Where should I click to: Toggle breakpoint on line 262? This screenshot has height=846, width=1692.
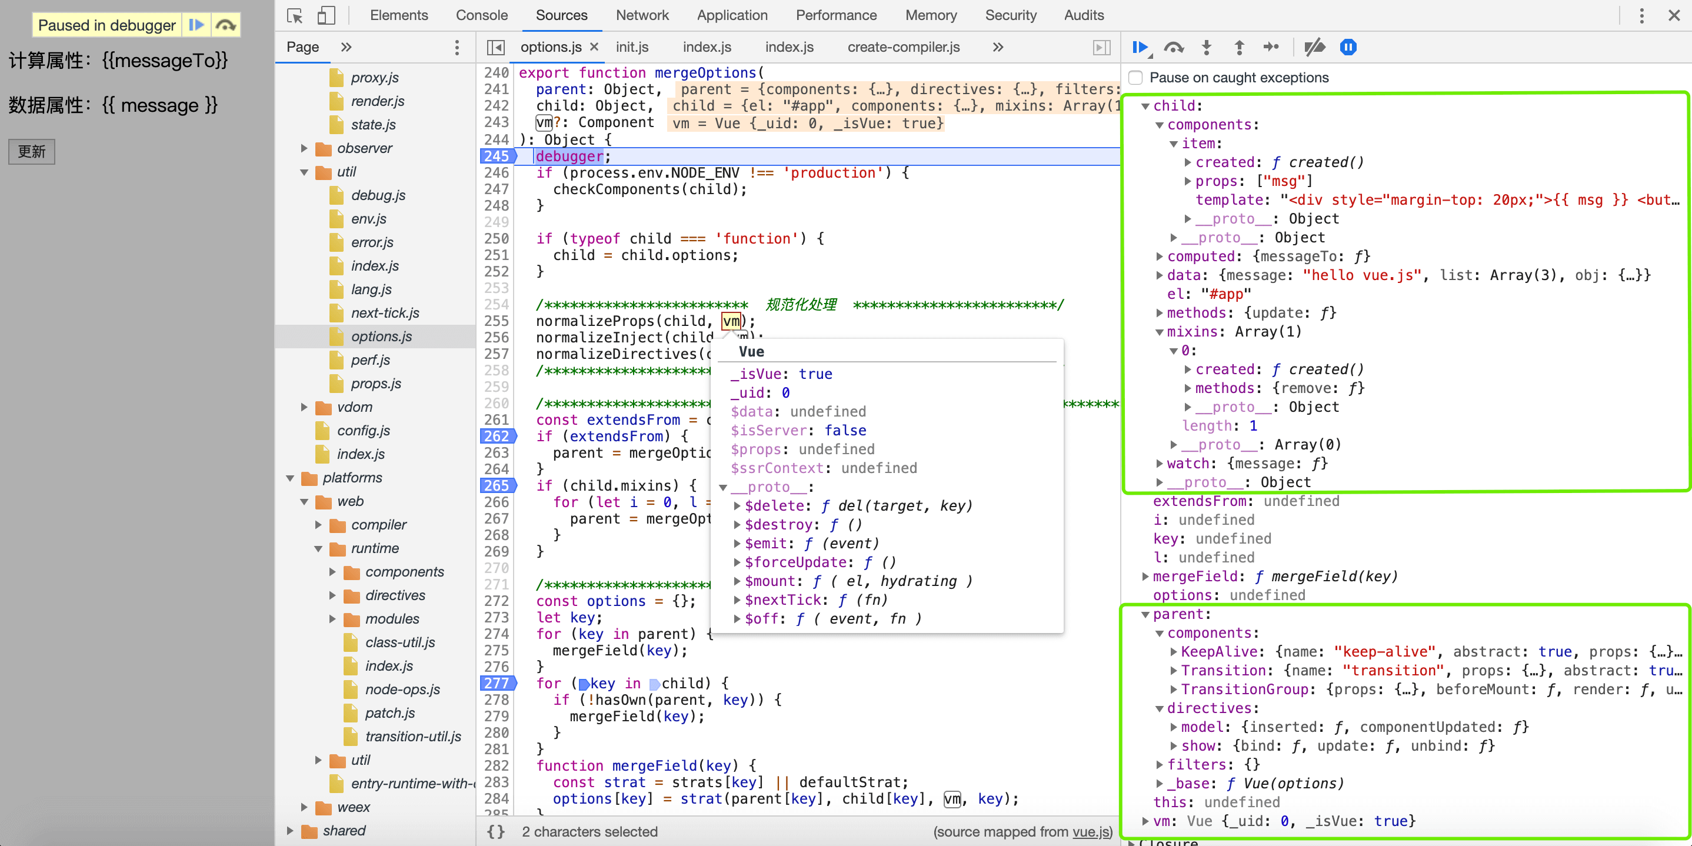tap(497, 436)
